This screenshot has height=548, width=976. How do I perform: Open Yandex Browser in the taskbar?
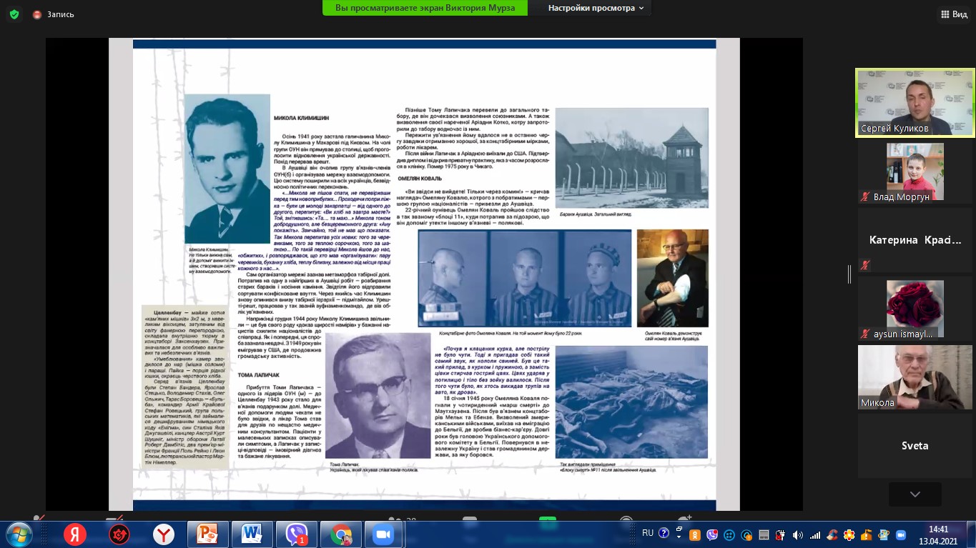[x=164, y=534]
